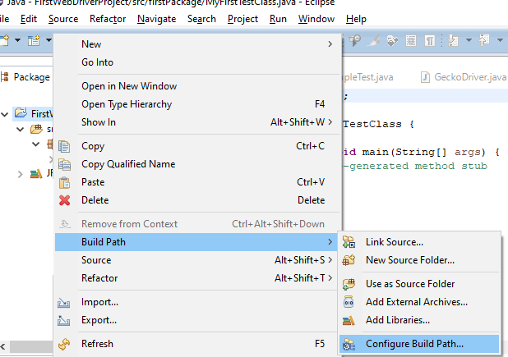Open the Show In submenu
508x357 pixels.
pyautogui.click(x=99, y=122)
